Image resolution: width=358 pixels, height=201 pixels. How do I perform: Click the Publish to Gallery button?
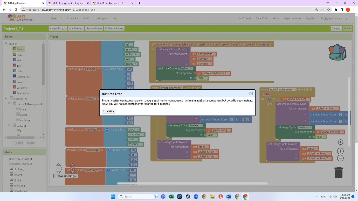114,28
